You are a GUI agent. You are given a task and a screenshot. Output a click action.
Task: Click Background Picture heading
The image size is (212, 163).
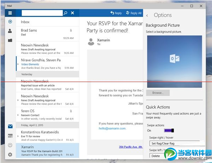pyautogui.click(x=163, y=25)
